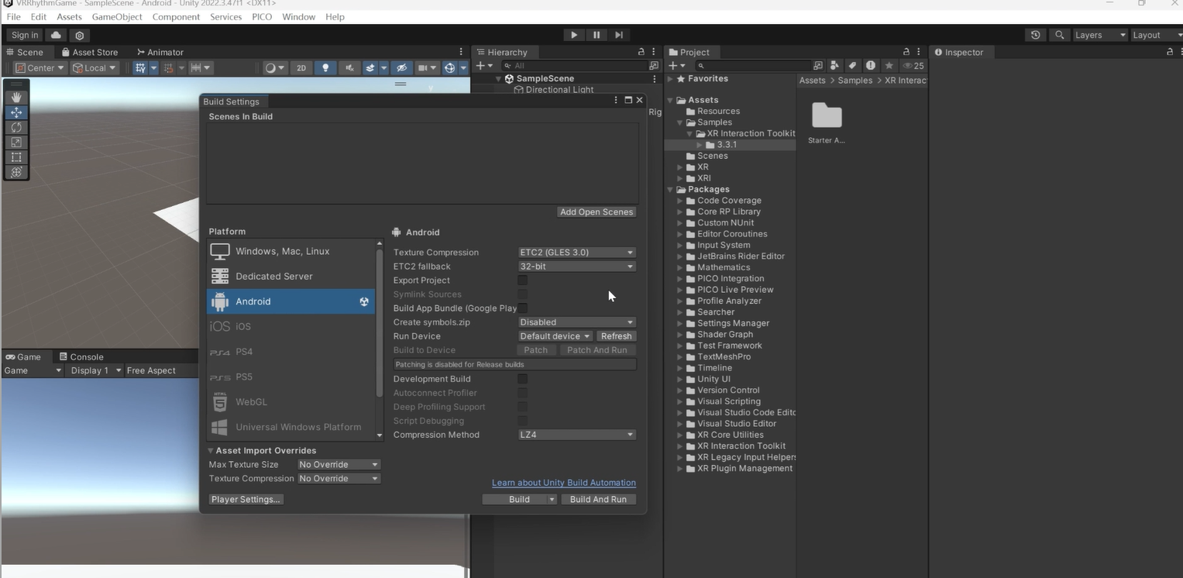Open Run Device Default device dropdown
This screenshot has height=578, width=1183.
coord(555,336)
